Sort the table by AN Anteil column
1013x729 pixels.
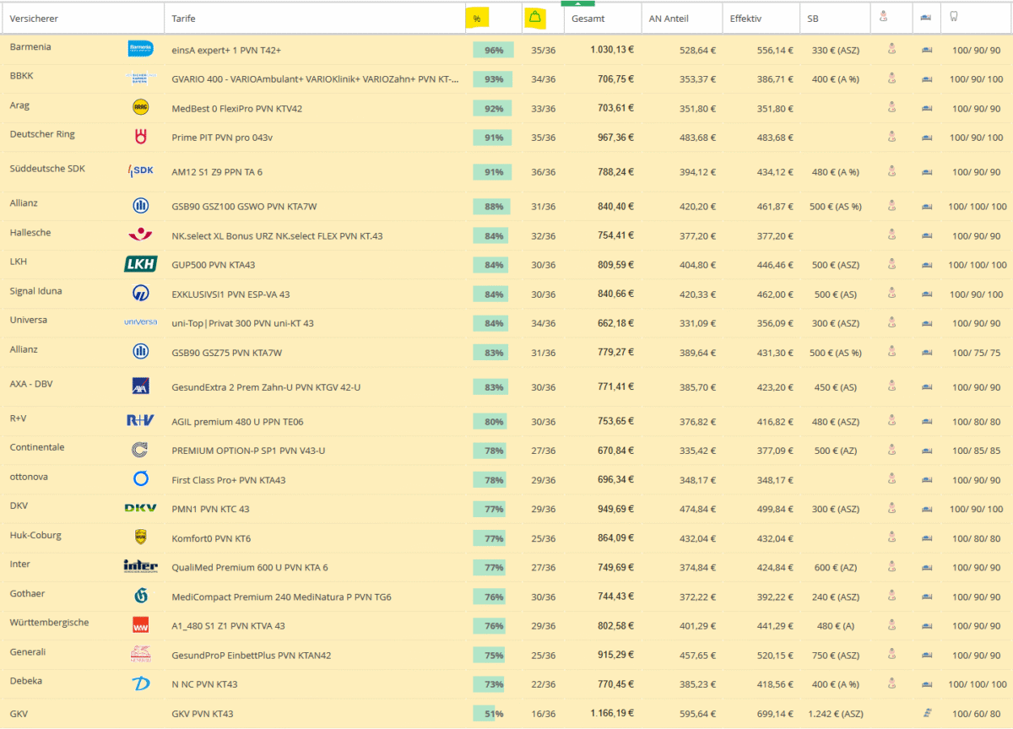669,18
